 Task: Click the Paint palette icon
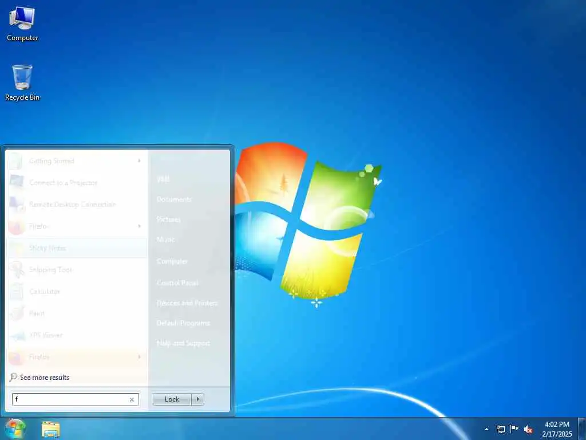point(17,313)
